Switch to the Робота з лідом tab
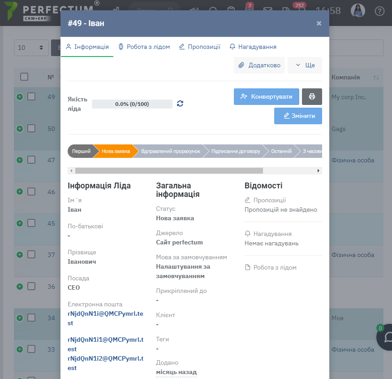This screenshot has height=379, width=392. 144,47
